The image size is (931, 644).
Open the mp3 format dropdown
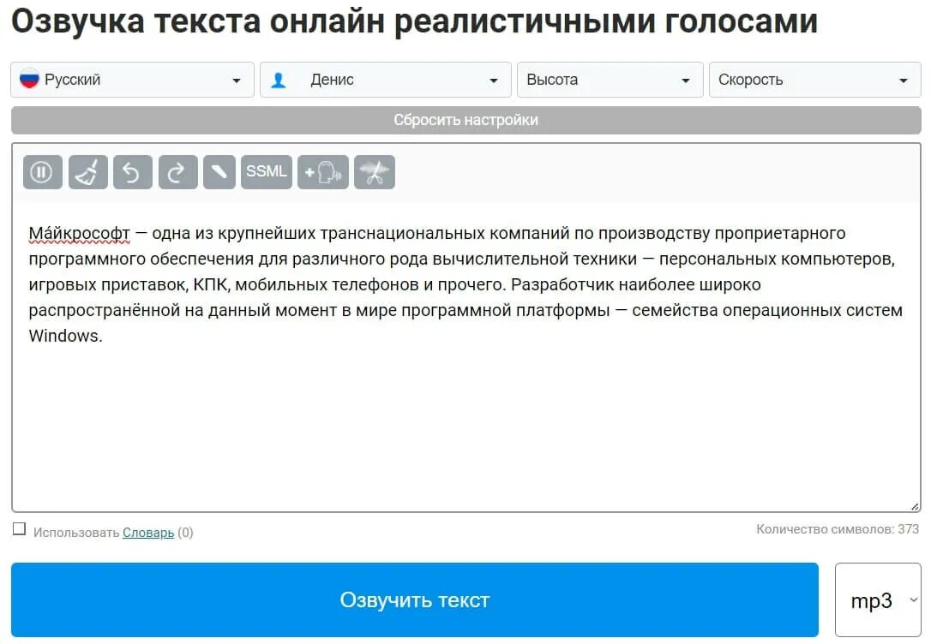(878, 600)
